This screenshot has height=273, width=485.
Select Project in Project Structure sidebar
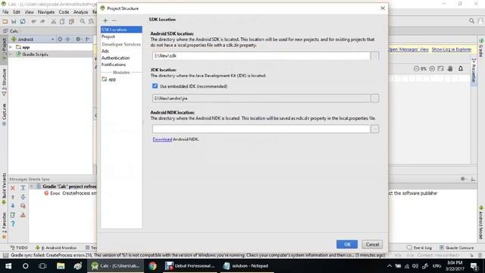tap(108, 36)
